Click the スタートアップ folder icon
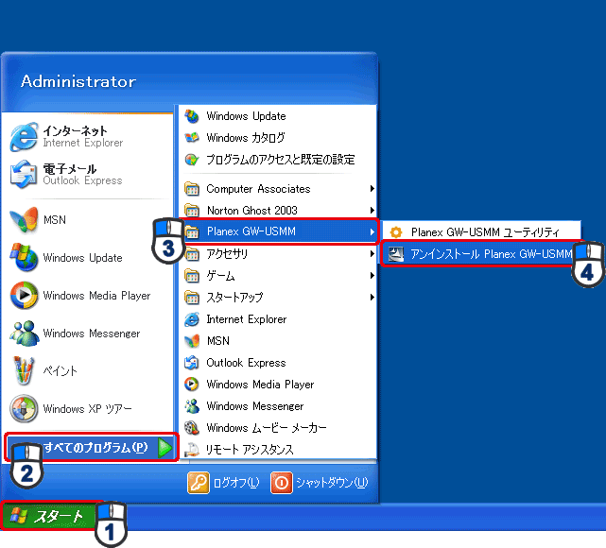Screen dimensions: 606x548 (192, 298)
